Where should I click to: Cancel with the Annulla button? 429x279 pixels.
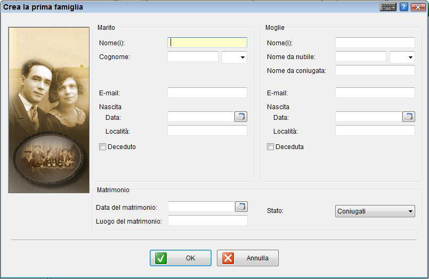pos(248,258)
